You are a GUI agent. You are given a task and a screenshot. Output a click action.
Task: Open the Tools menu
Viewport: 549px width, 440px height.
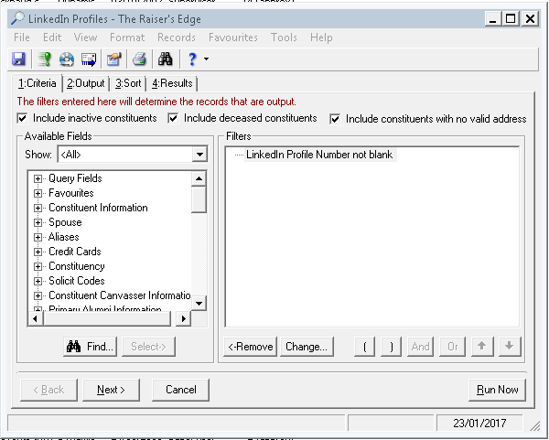click(x=284, y=38)
